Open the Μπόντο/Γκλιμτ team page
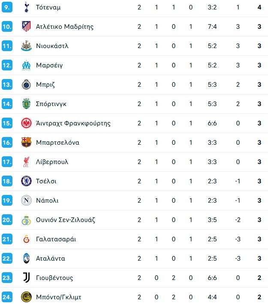268x304 pixels. [x=59, y=297]
